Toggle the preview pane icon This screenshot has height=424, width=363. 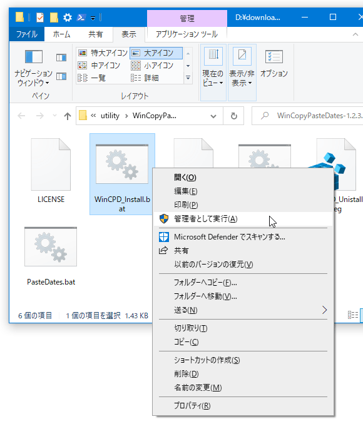(61, 58)
